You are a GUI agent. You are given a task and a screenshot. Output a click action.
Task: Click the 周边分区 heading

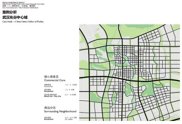point(50,108)
